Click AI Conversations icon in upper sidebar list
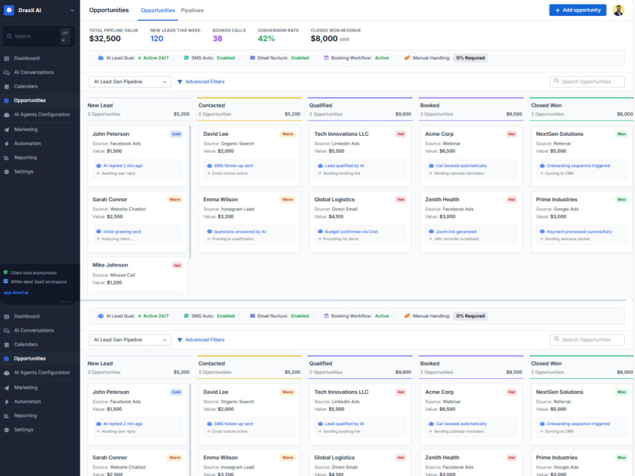Image resolution: width=635 pixels, height=476 pixels. click(x=6, y=72)
